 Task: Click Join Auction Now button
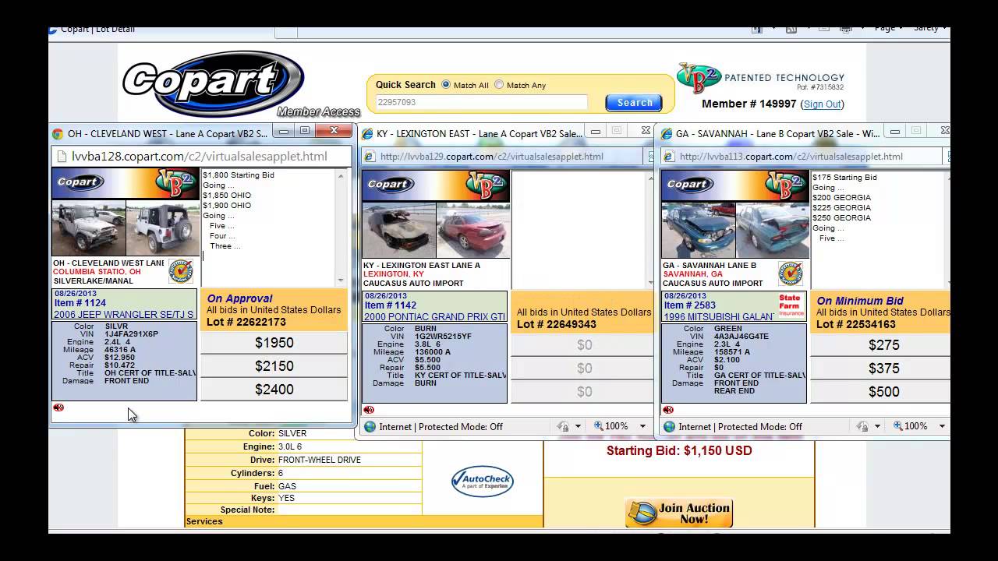click(x=679, y=513)
